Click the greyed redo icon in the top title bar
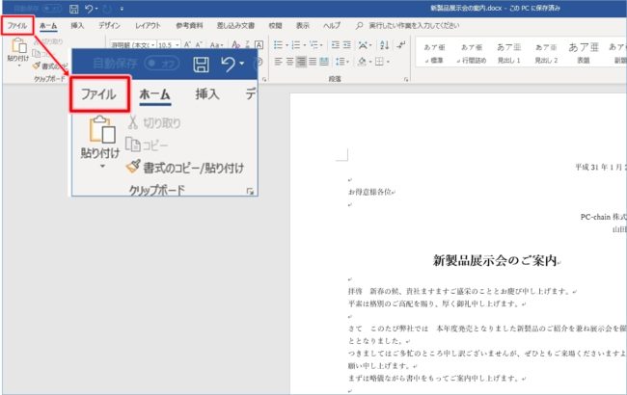The image size is (627, 395). click(107, 9)
